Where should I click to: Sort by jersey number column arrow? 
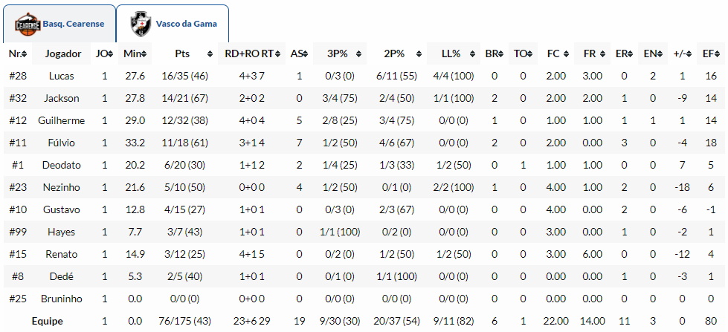pos(26,54)
